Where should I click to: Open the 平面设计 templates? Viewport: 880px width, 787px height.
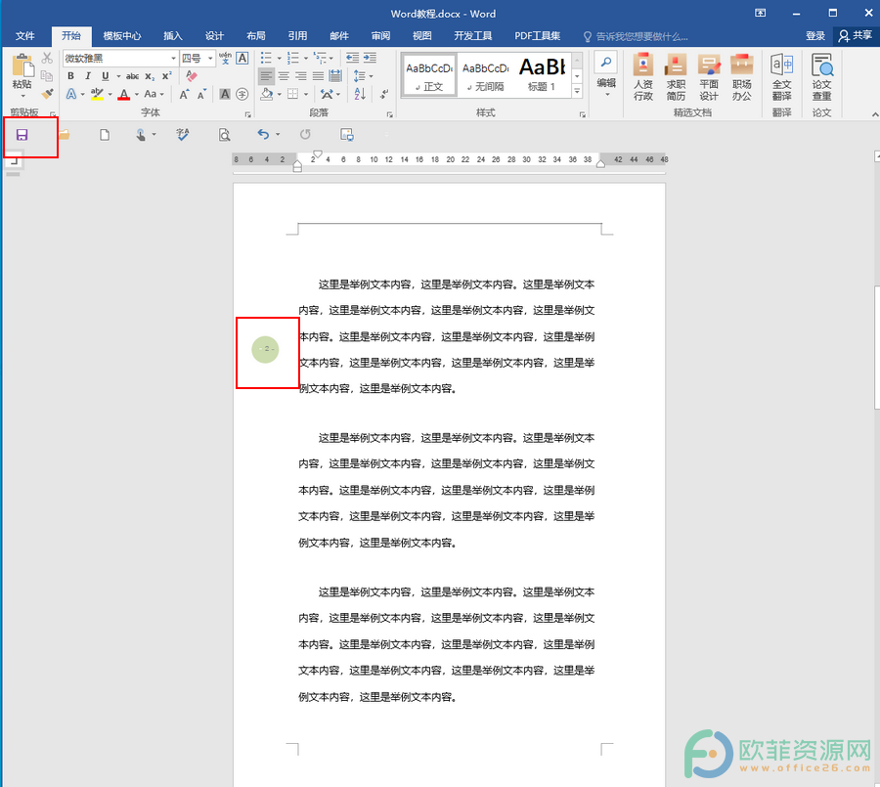point(709,77)
